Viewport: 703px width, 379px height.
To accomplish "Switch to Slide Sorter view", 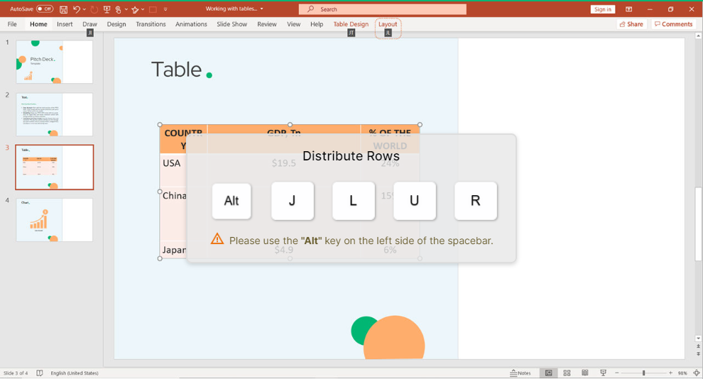I will pos(567,373).
